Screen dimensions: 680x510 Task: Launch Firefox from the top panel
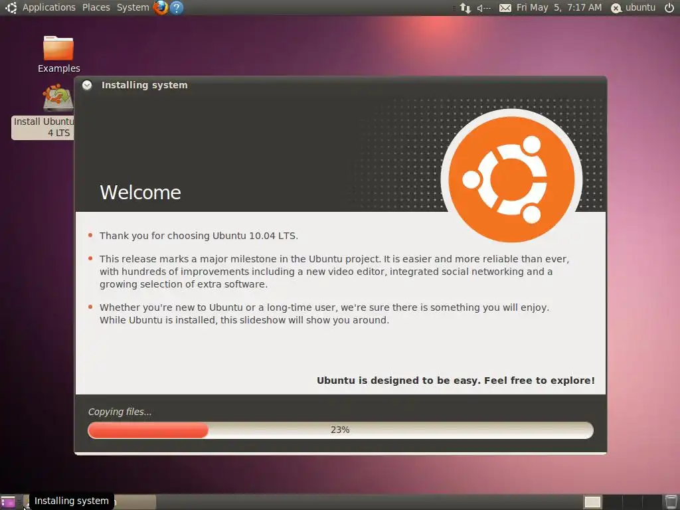point(161,7)
